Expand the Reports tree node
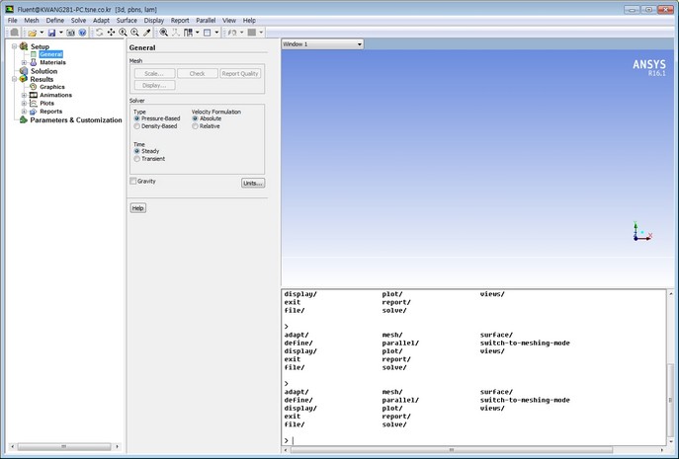Image resolution: width=679 pixels, height=459 pixels. click(23, 112)
